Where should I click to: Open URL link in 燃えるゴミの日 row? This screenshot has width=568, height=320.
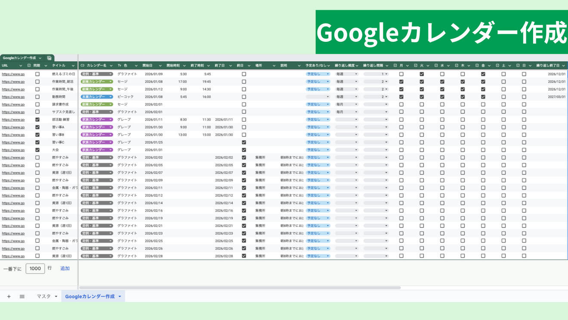(x=13, y=74)
